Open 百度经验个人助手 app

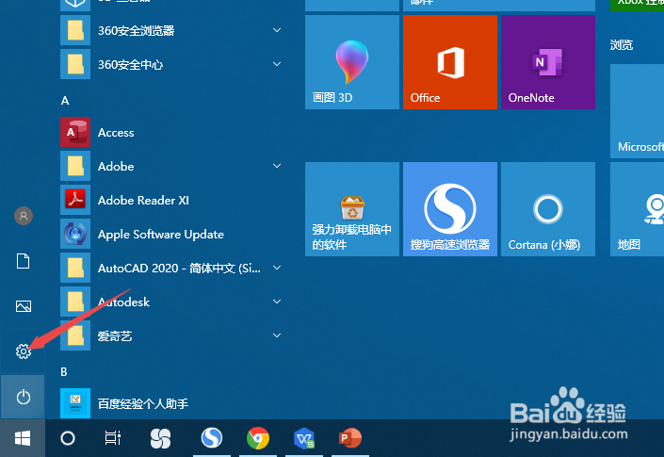pyautogui.click(x=171, y=403)
